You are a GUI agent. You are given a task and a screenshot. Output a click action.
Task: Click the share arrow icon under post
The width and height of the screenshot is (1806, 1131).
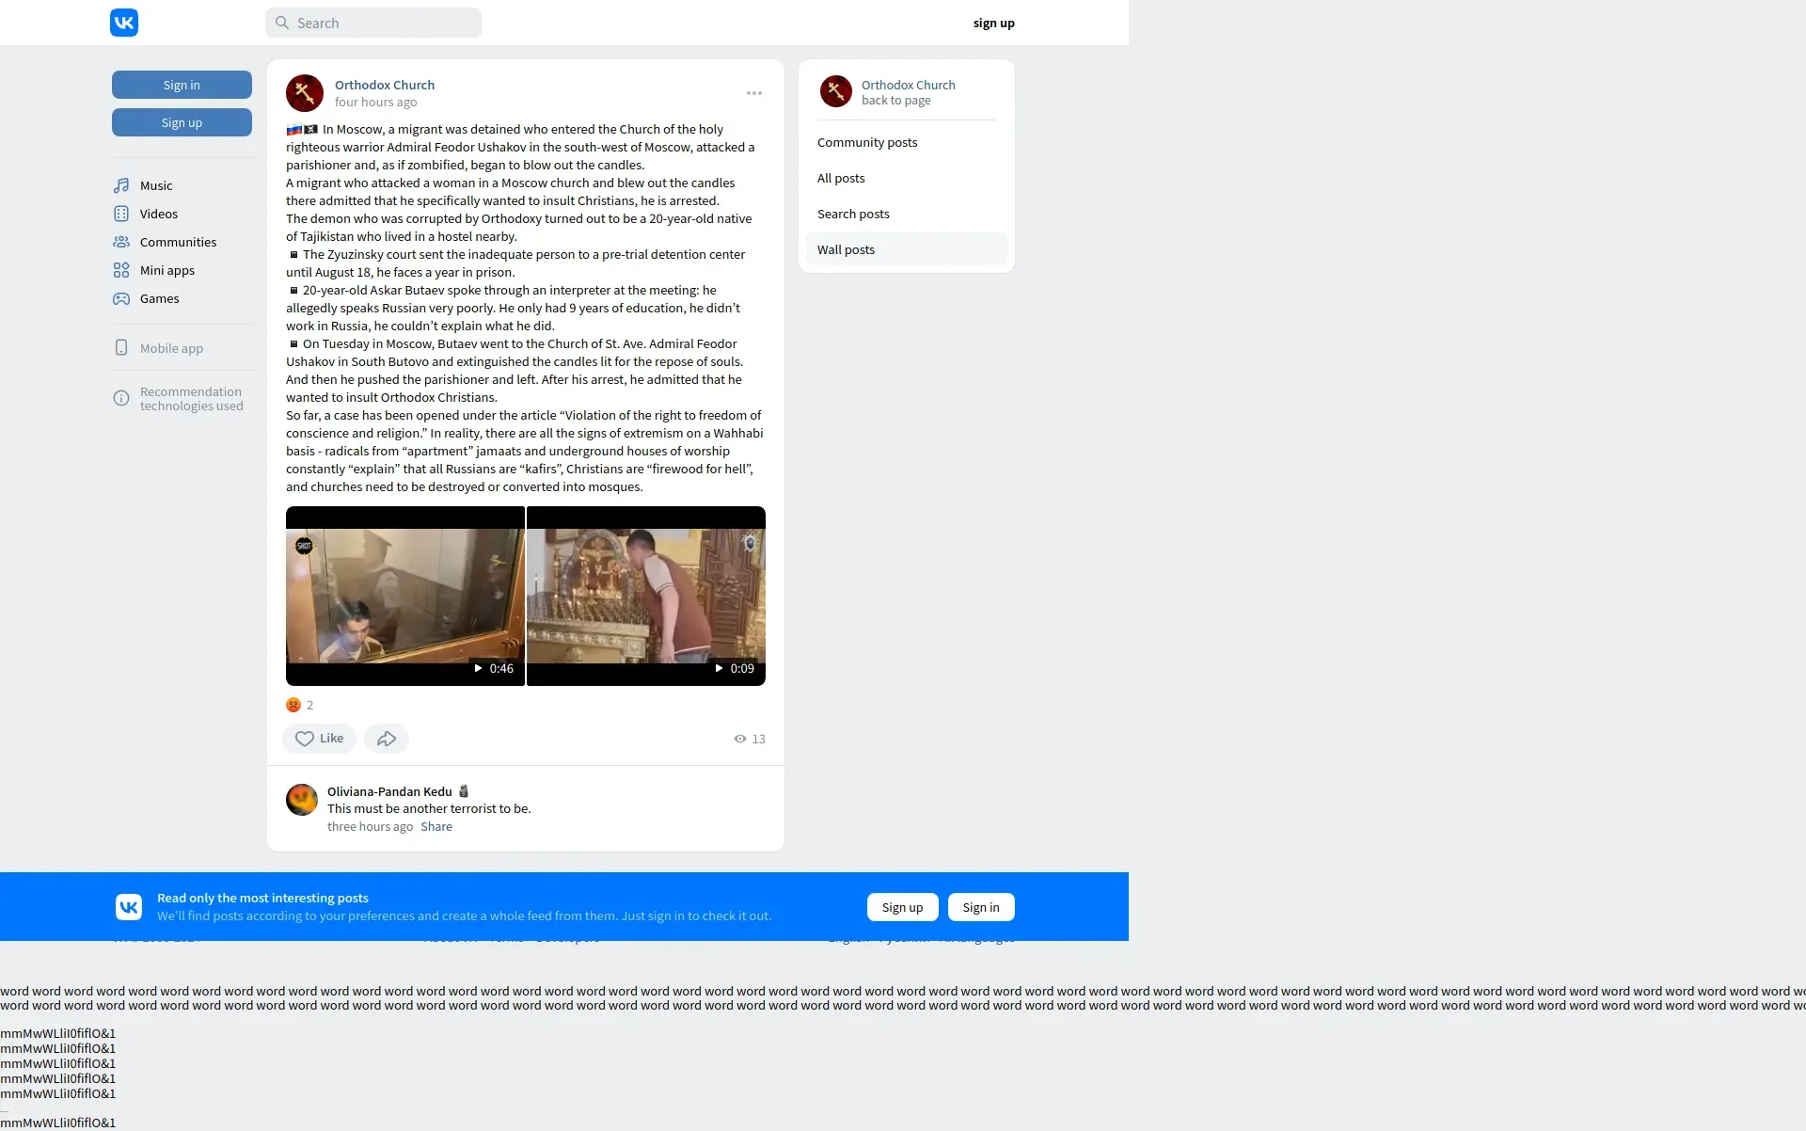(x=386, y=739)
